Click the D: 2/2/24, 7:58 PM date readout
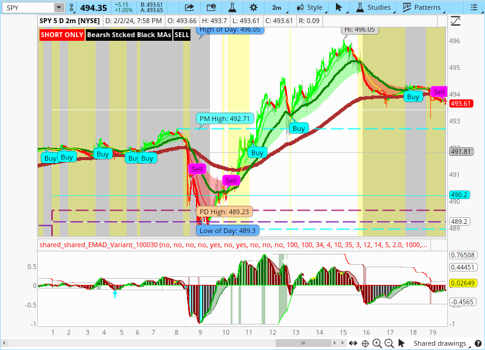Screen dimensions: 485x350 tap(134, 21)
